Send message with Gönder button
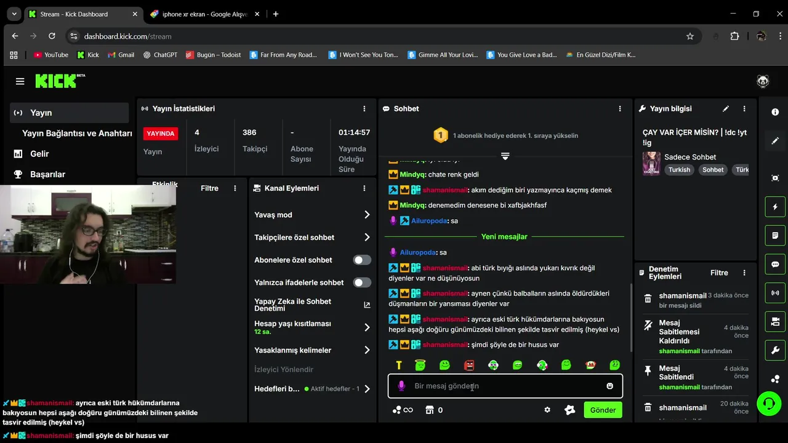 603,410
